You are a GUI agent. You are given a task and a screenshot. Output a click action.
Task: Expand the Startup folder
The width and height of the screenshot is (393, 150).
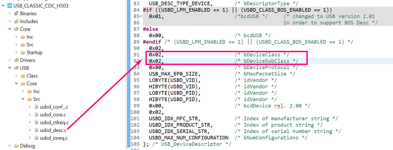17,52
